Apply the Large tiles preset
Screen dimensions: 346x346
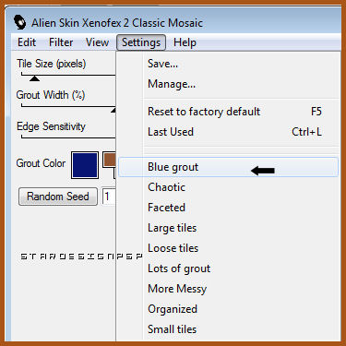click(228, 228)
